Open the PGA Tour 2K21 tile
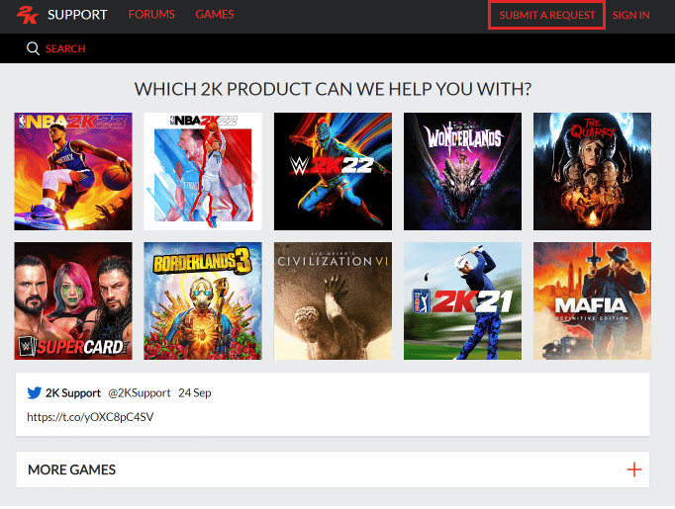The width and height of the screenshot is (675, 509). tap(462, 300)
